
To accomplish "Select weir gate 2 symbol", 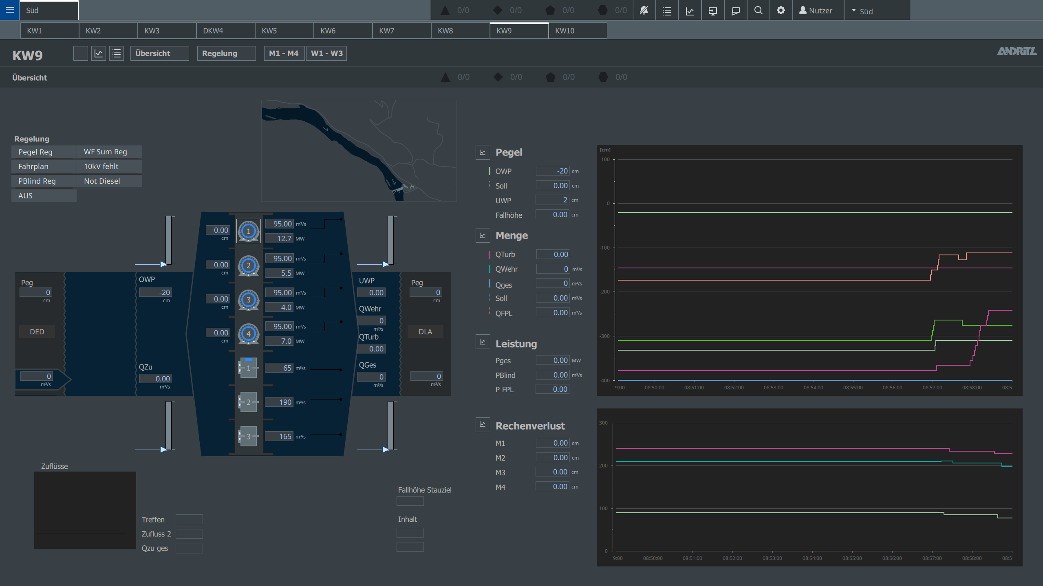I will pos(248,402).
